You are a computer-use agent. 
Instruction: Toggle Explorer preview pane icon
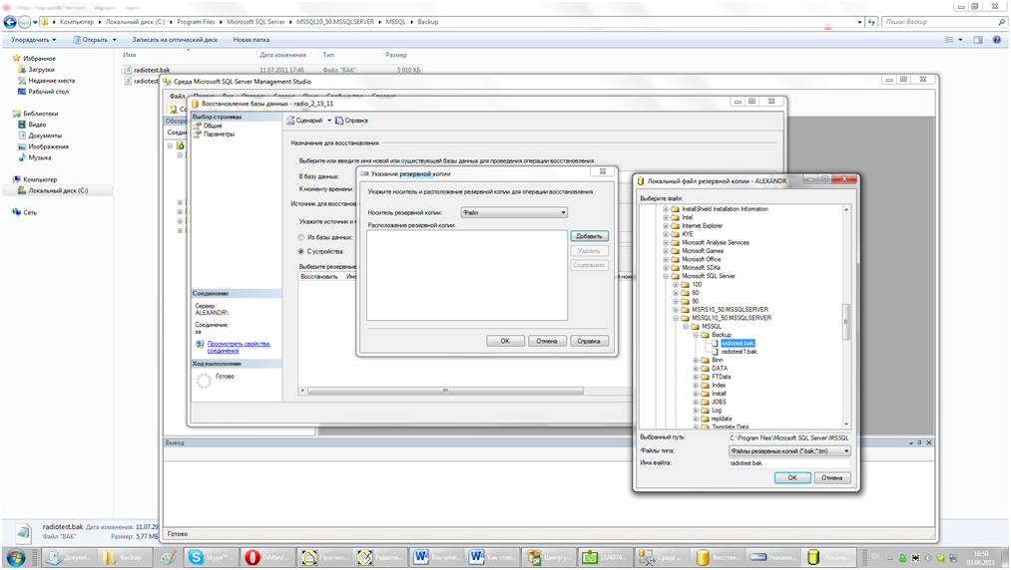(978, 40)
